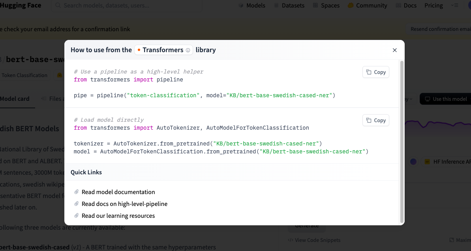Click the monitor icon on Use this model

coord(428,99)
